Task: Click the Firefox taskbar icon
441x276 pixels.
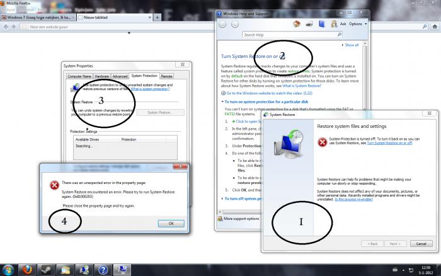Action: pyautogui.click(x=27, y=270)
